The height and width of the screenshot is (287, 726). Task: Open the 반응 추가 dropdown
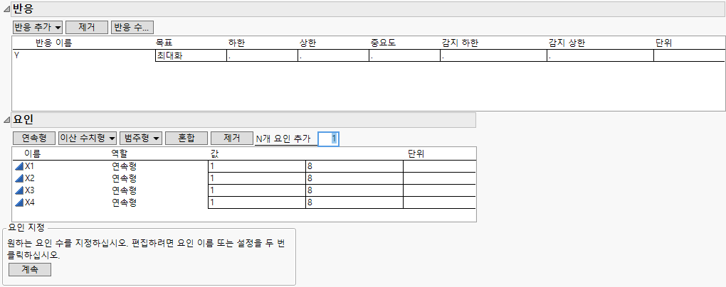pos(38,27)
